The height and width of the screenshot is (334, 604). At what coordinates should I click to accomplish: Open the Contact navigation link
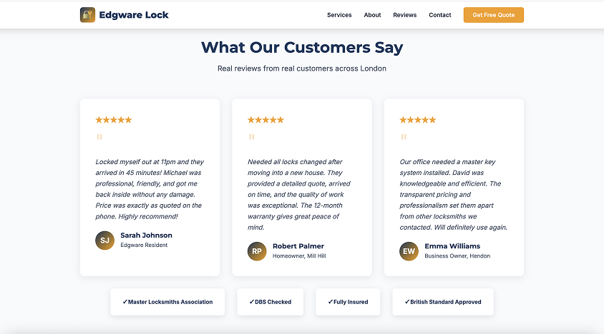440,15
